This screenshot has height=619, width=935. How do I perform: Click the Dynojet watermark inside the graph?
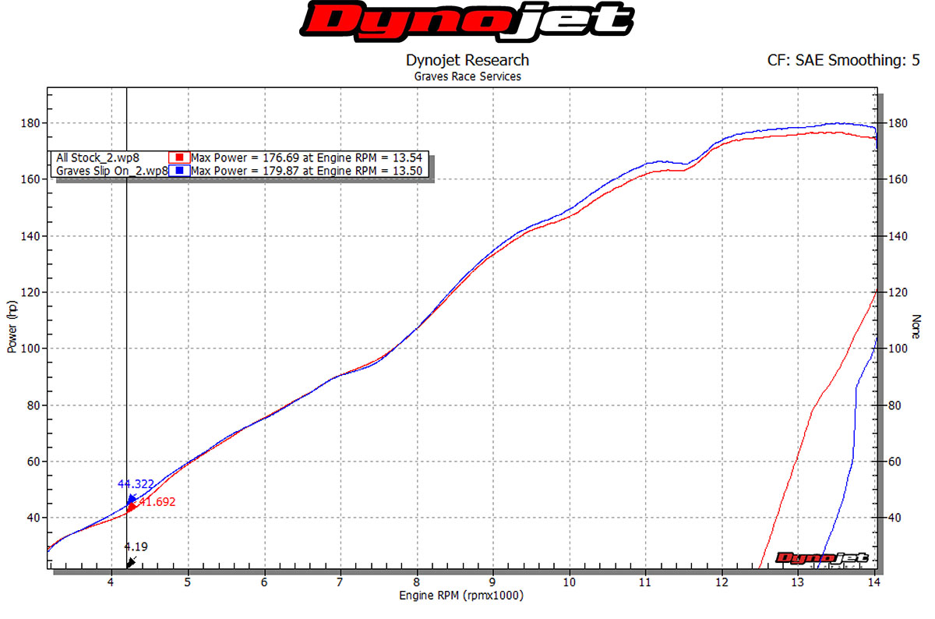point(822,558)
